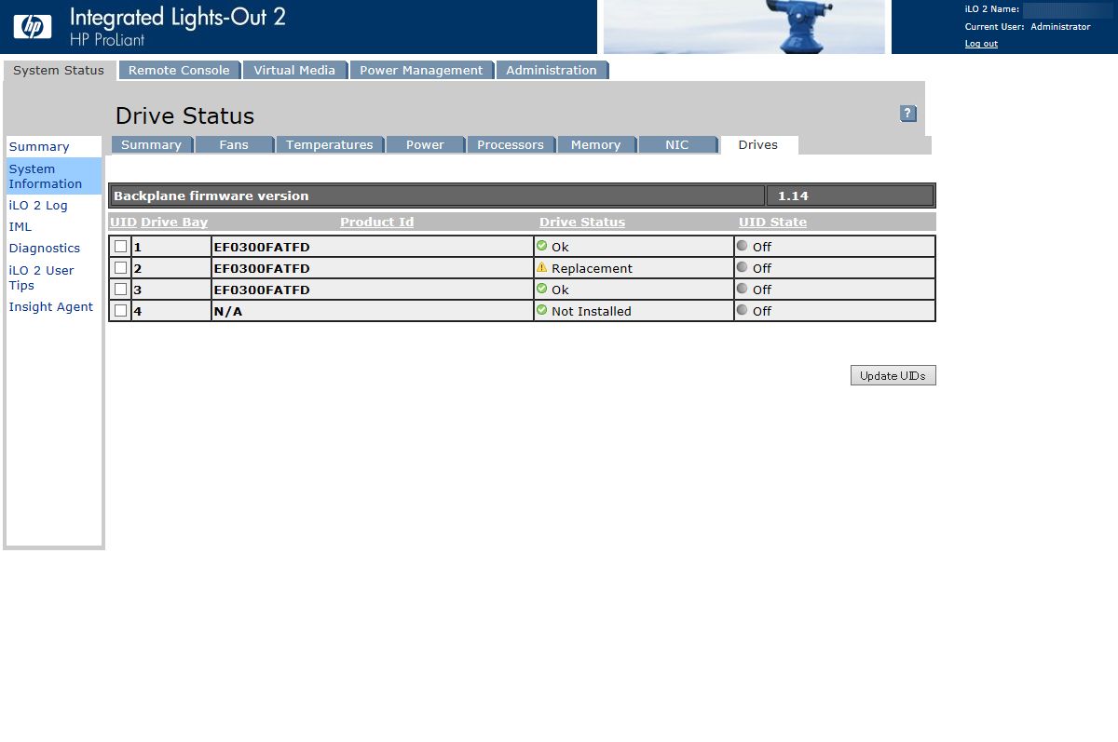The image size is (1118, 742).
Task: Check the UID box for drive bay 3
Action: coord(120,289)
